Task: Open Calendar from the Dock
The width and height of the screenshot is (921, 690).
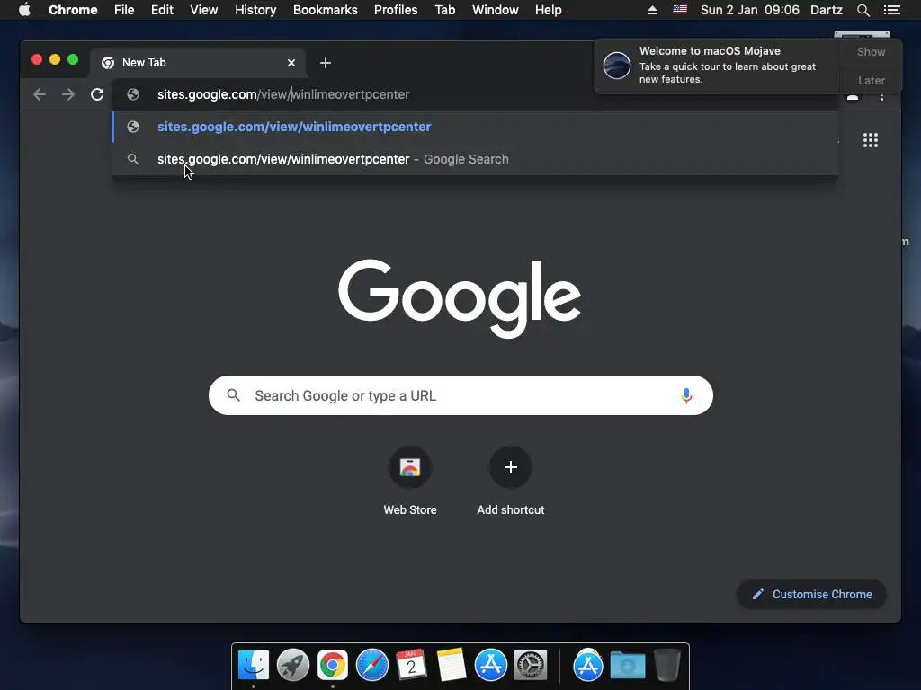Action: click(x=412, y=666)
